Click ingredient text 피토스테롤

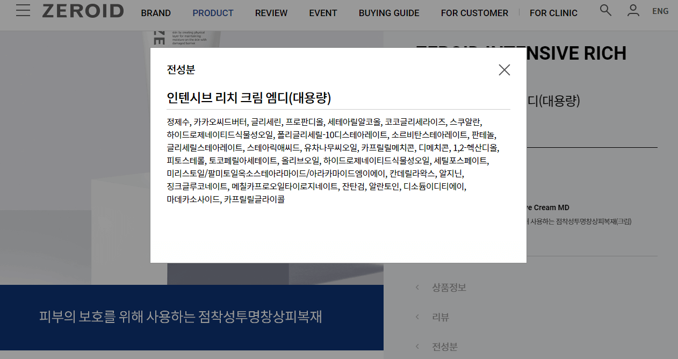[x=186, y=161]
